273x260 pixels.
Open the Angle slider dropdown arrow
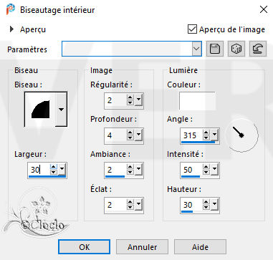pos(214,135)
